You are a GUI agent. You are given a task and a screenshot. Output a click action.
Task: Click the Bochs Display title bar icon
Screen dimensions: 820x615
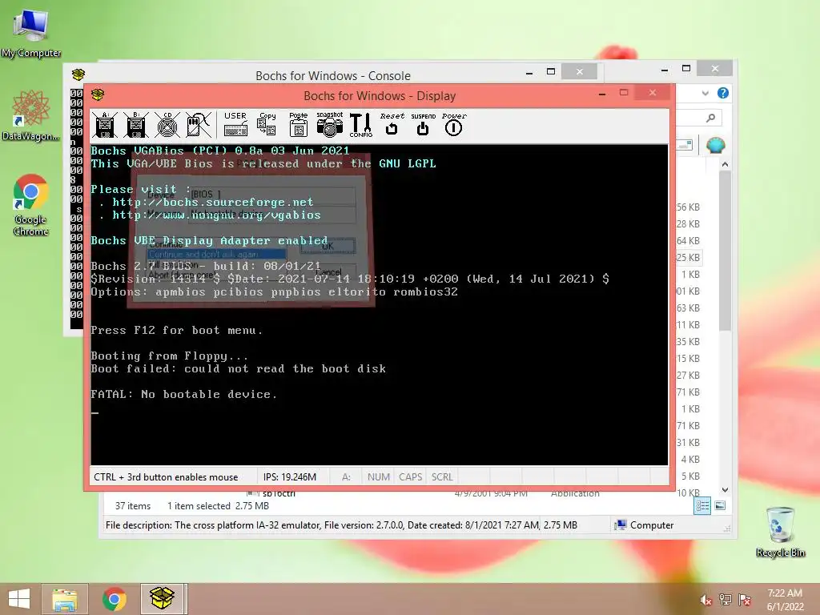point(98,94)
